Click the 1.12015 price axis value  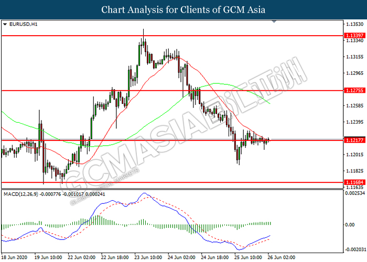[354, 155]
